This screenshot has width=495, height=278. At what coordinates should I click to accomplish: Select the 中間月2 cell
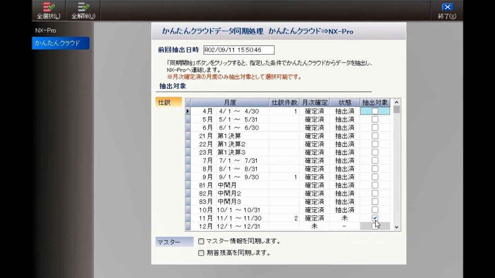(242, 193)
